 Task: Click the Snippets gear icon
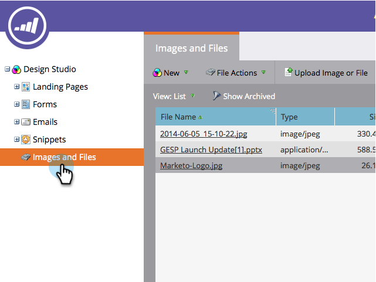(x=26, y=140)
